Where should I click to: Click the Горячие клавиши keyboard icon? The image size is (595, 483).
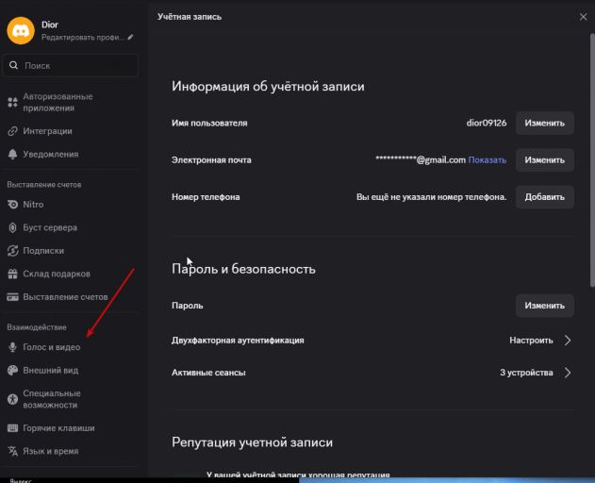coord(12,428)
